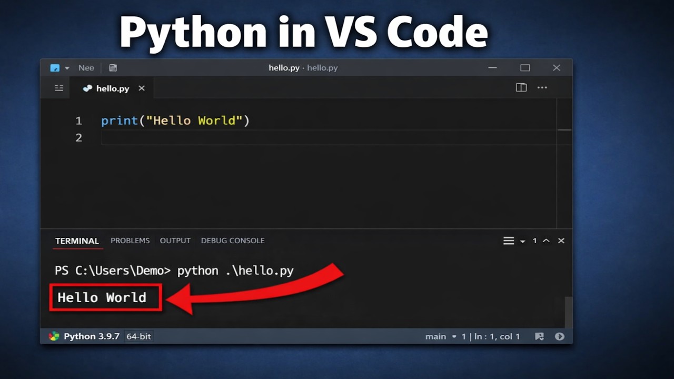The width and height of the screenshot is (674, 379).
Task: Open the small dropdown arrow after main
Action: (x=454, y=336)
